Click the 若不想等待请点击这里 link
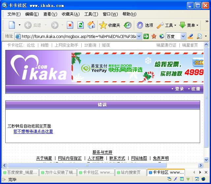 pos(33,131)
